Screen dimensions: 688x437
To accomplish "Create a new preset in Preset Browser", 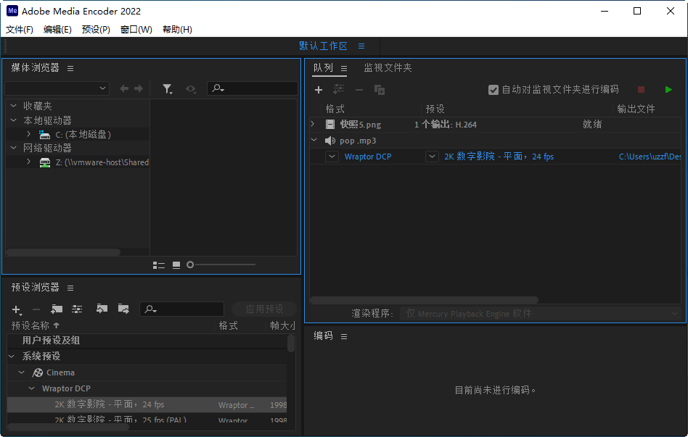I will point(16,309).
